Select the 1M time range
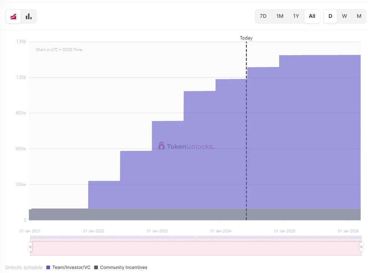368x273 pixels. coord(279,16)
